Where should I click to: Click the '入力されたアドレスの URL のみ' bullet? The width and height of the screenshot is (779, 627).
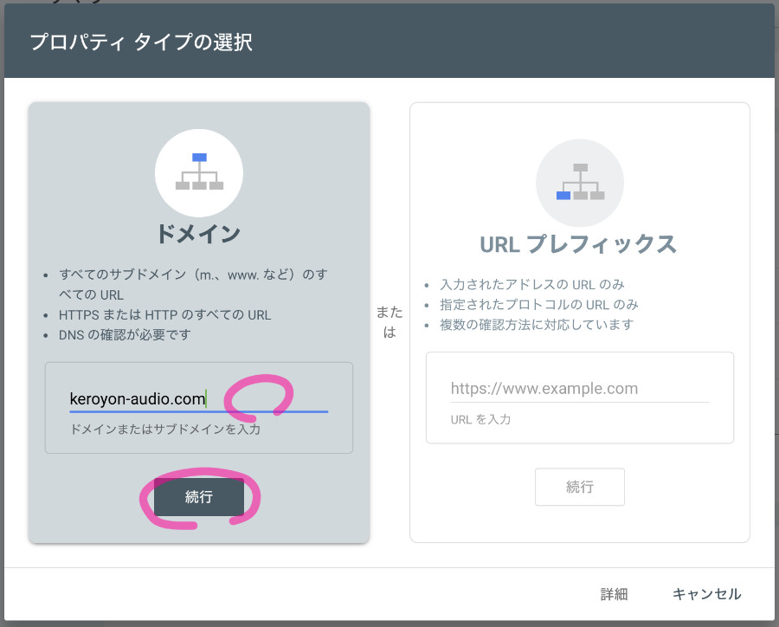[531, 285]
